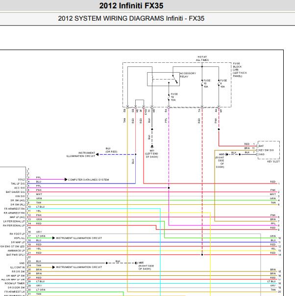Click the '2012 SYSTEM WIRING DIAGRAMS Infiniti - FX35' subtitle
The height and width of the screenshot is (296, 295).
[x=131, y=19]
